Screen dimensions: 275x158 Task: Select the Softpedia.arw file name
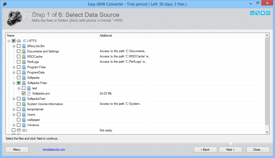41,93
